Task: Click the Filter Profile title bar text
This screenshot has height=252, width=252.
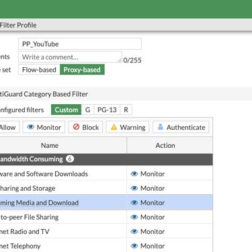Action: point(18,25)
